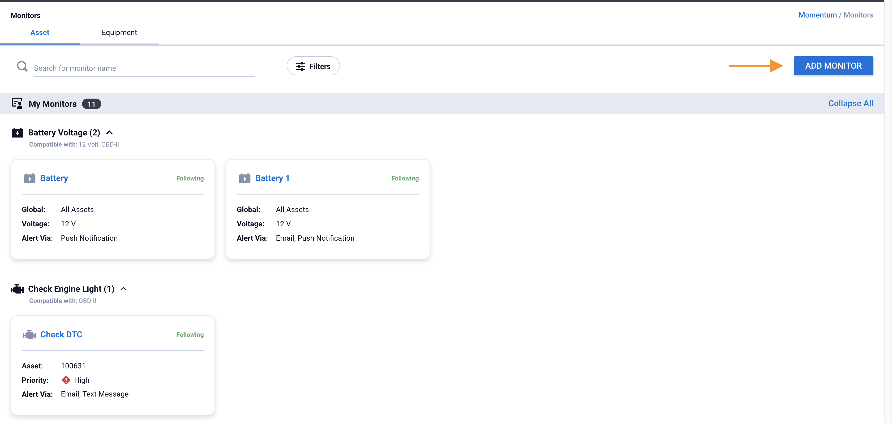This screenshot has height=423, width=892.
Task: Click the Check DTC engine icon
Action: [29, 334]
